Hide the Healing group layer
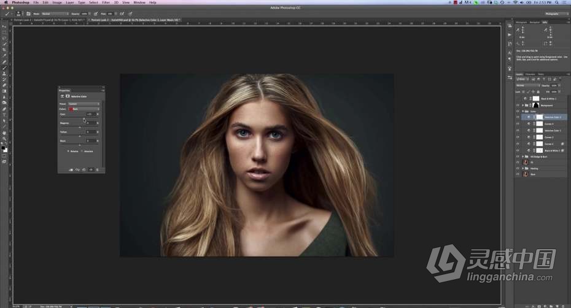 pyautogui.click(x=518, y=169)
